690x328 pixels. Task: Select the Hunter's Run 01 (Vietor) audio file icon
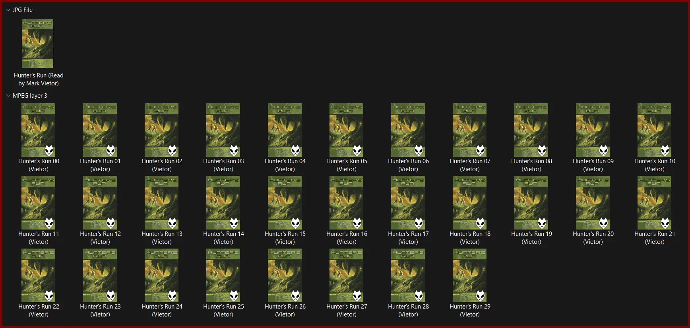(x=100, y=130)
